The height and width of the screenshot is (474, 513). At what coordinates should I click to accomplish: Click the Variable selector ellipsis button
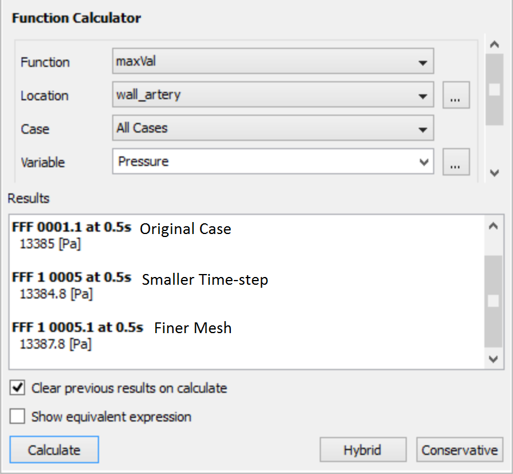pyautogui.click(x=456, y=162)
